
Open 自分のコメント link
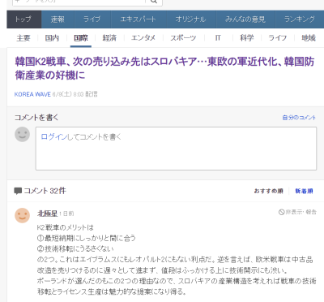click(299, 118)
